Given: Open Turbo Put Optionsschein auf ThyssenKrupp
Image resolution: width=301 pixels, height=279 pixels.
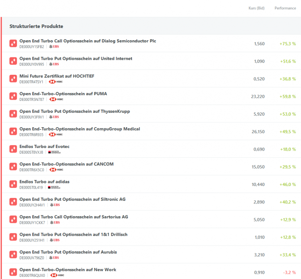Looking at the screenshot, I should (x=75, y=112).
